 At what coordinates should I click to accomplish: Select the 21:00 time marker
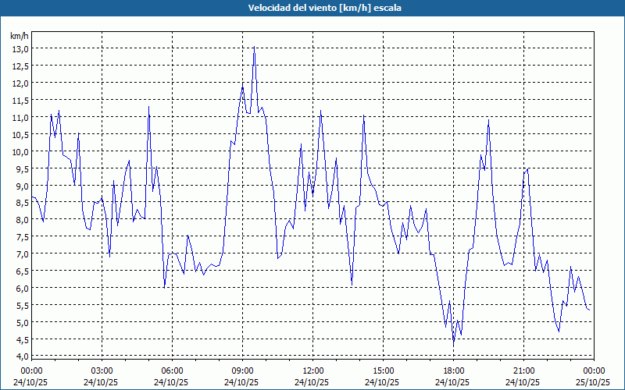pyautogui.click(x=523, y=370)
